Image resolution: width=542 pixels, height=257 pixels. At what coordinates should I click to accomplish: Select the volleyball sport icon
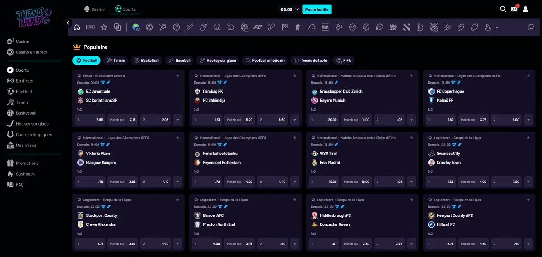coord(366,27)
